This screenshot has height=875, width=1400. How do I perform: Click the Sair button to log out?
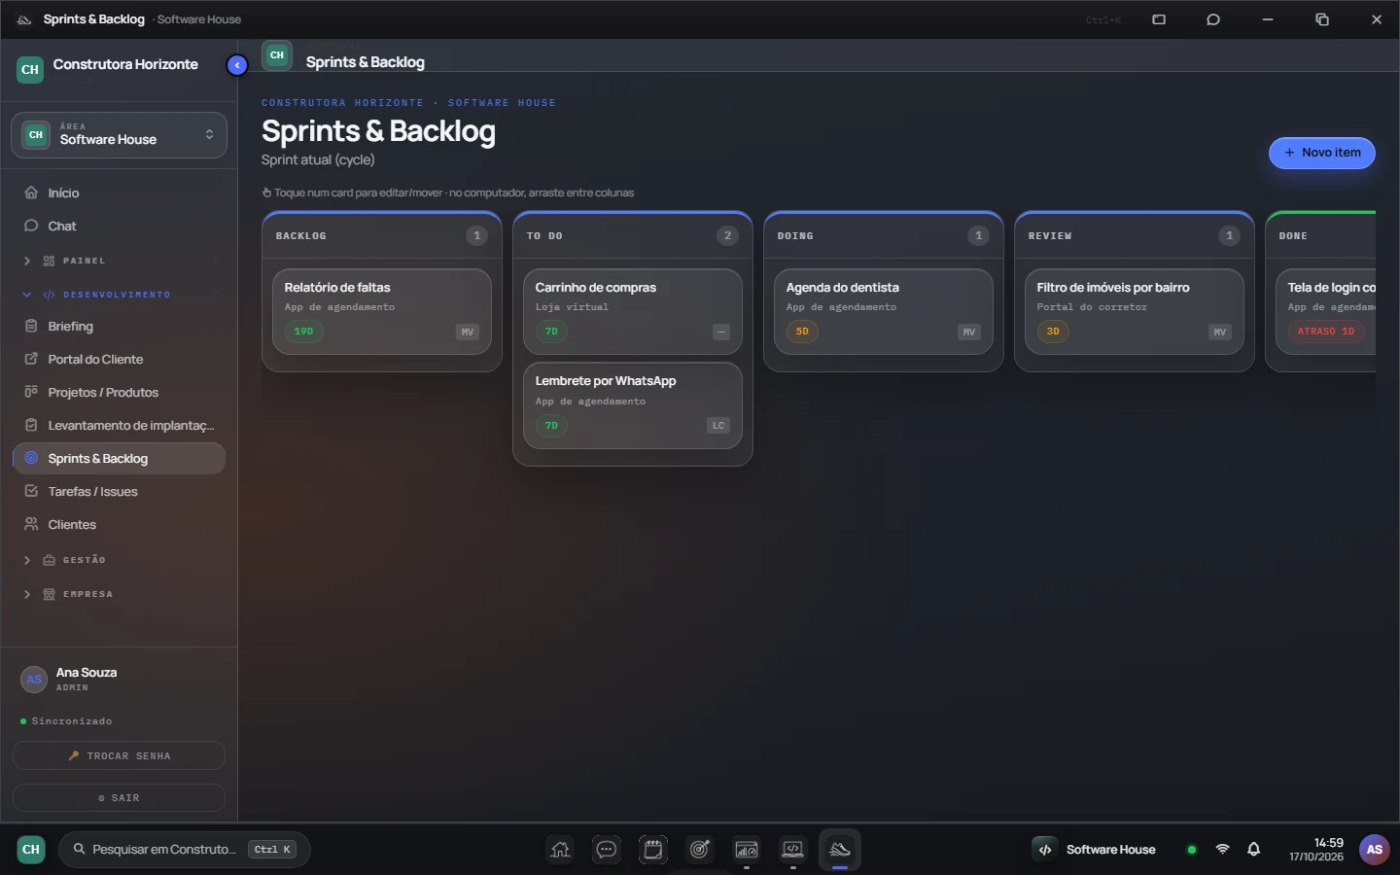click(119, 798)
